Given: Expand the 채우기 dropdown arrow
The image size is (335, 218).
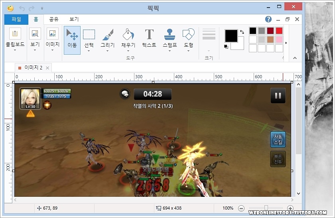Looking at the screenshot, I should 128,51.
